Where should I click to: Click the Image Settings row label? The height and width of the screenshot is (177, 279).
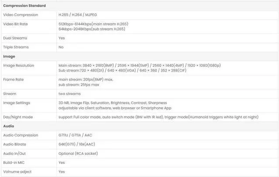tap(17, 103)
